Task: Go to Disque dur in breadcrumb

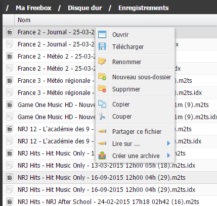Action: coord(85,8)
